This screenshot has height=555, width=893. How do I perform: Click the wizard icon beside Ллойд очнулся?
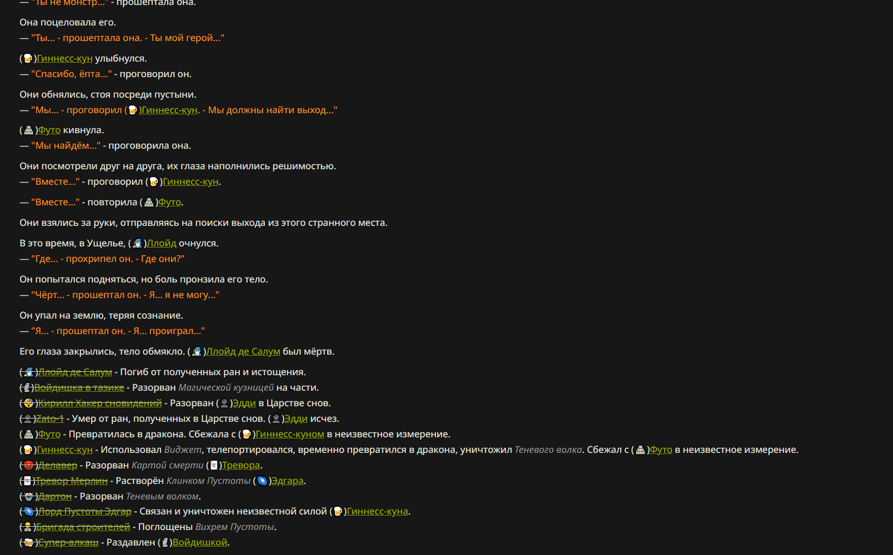[x=138, y=243]
